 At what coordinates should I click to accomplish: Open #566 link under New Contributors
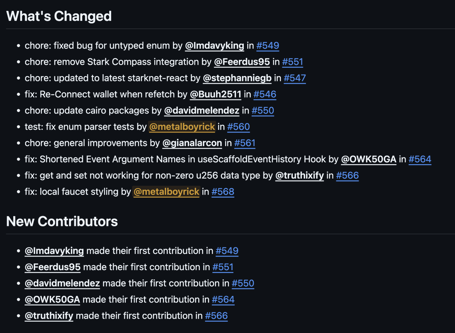point(216,316)
